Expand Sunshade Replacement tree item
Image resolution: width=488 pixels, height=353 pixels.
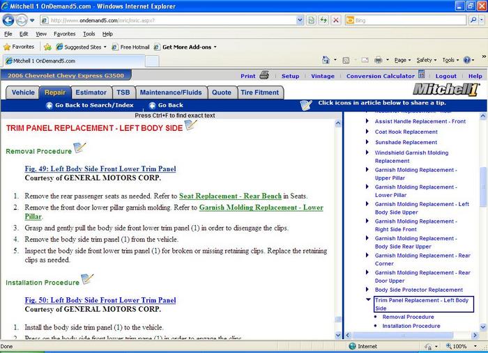[367, 142]
